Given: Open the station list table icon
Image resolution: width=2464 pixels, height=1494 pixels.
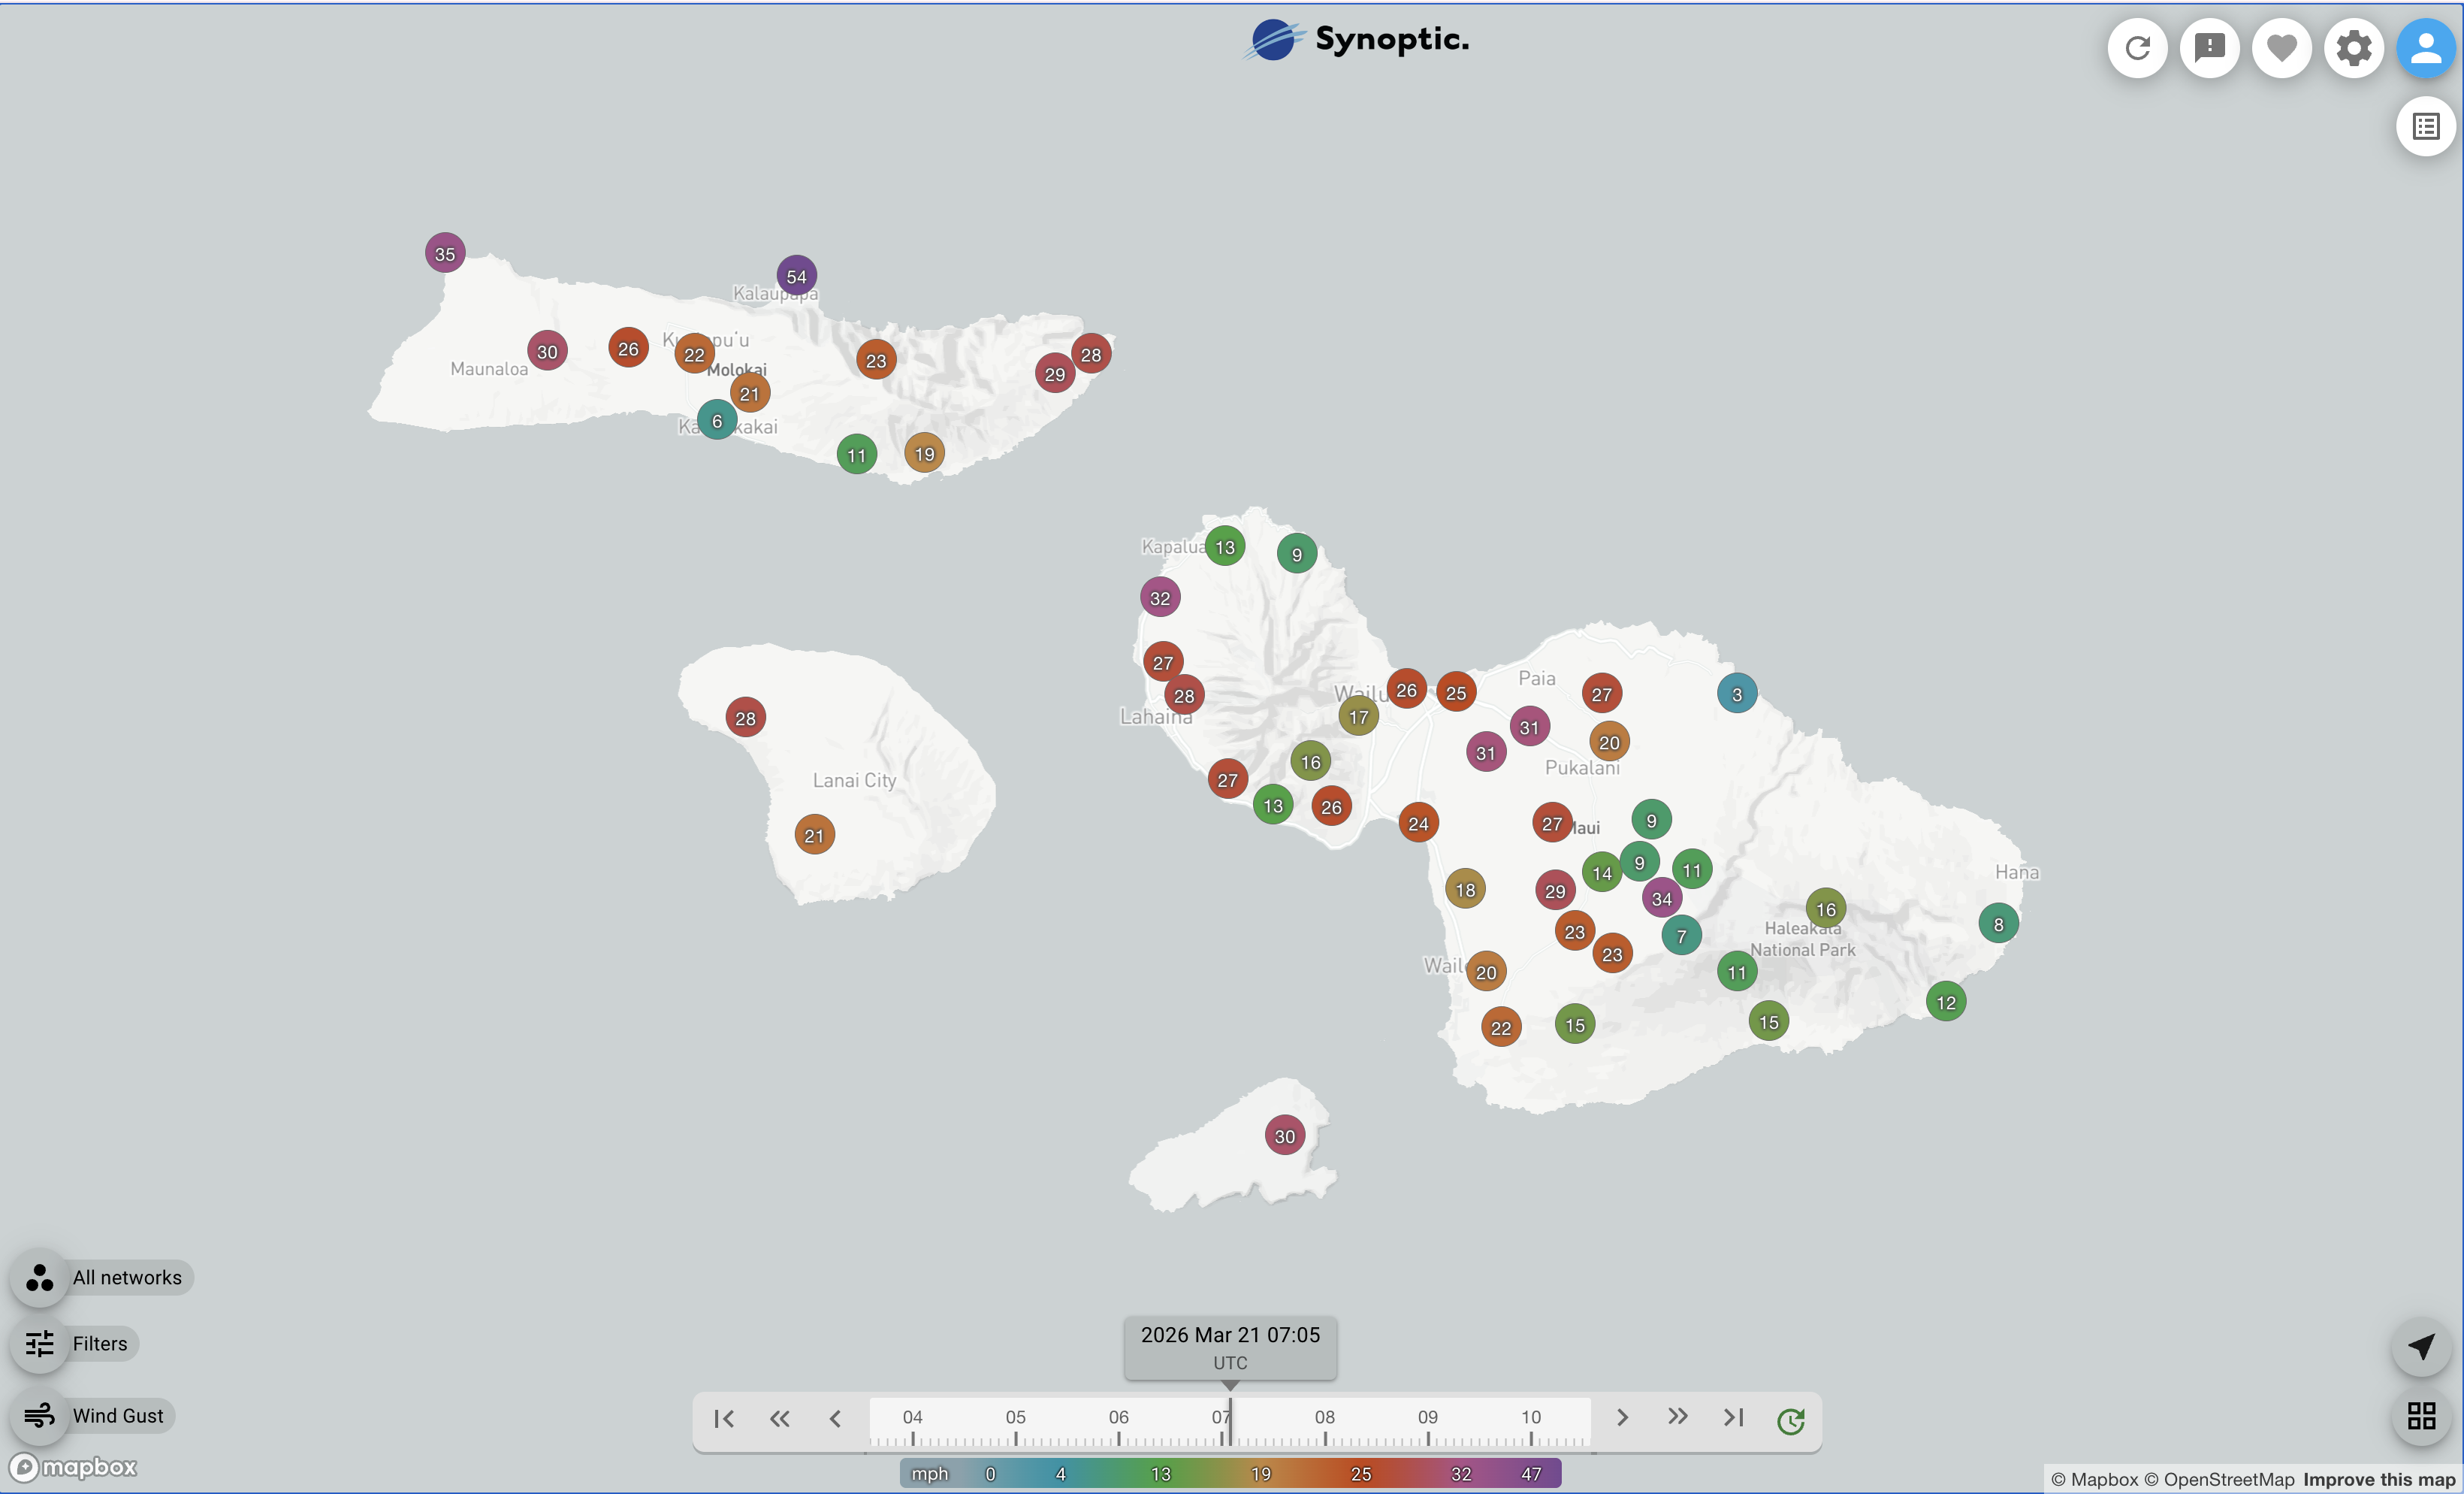Looking at the screenshot, I should tap(2425, 126).
